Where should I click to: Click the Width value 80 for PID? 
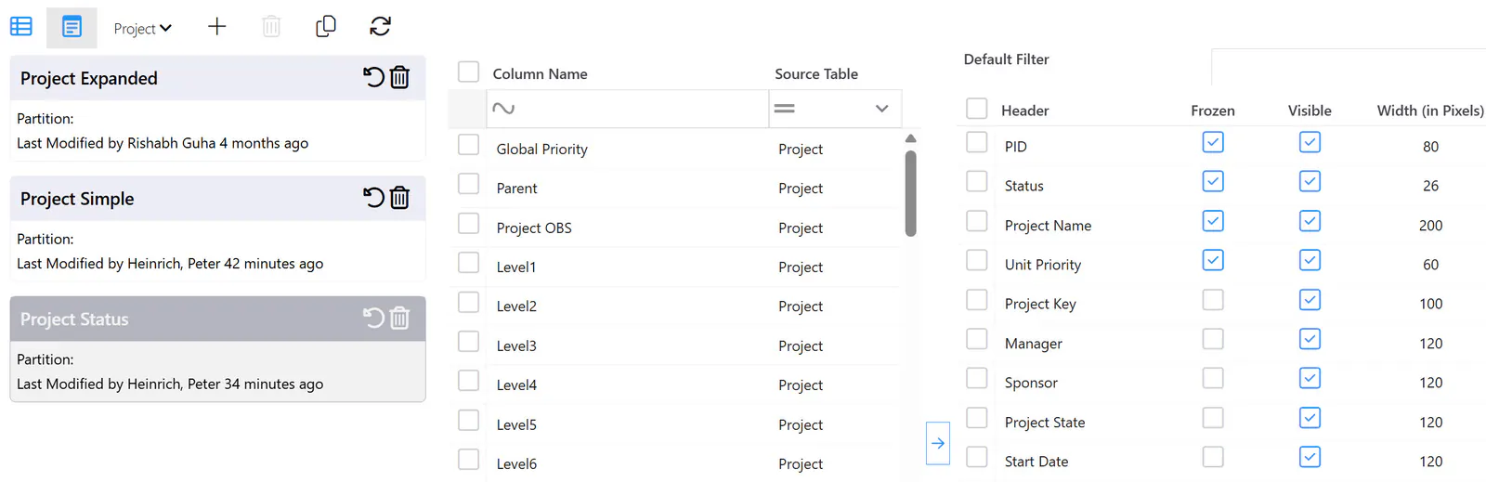[1430, 147]
